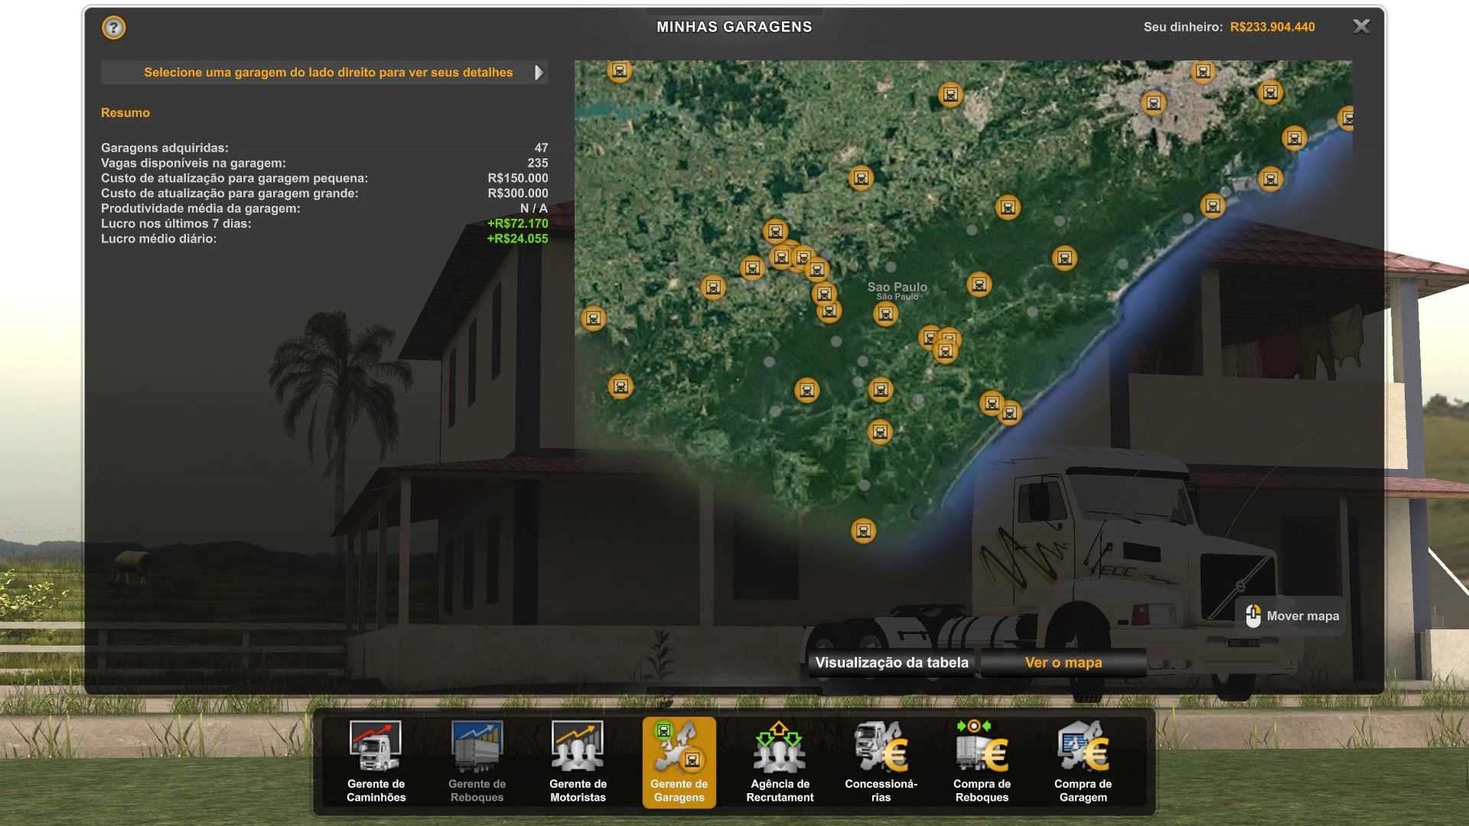Close the Minhas Garagens window
The height and width of the screenshot is (826, 1469).
(x=1361, y=27)
